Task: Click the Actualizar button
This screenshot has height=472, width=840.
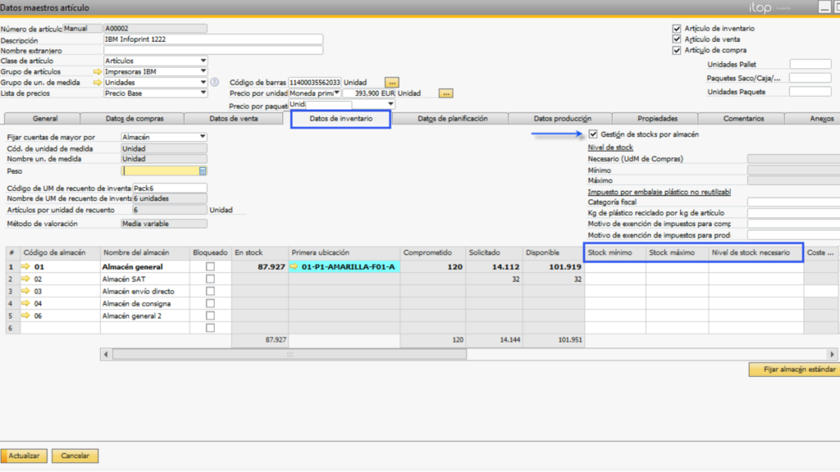Action: [24, 456]
